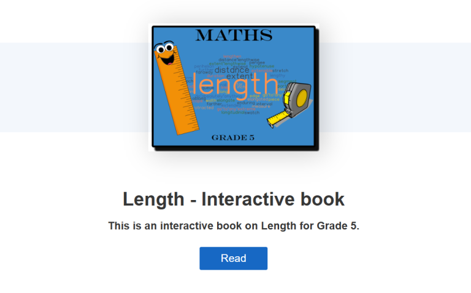
Task: Click the yellow tape measure illustration
Action: (x=290, y=105)
